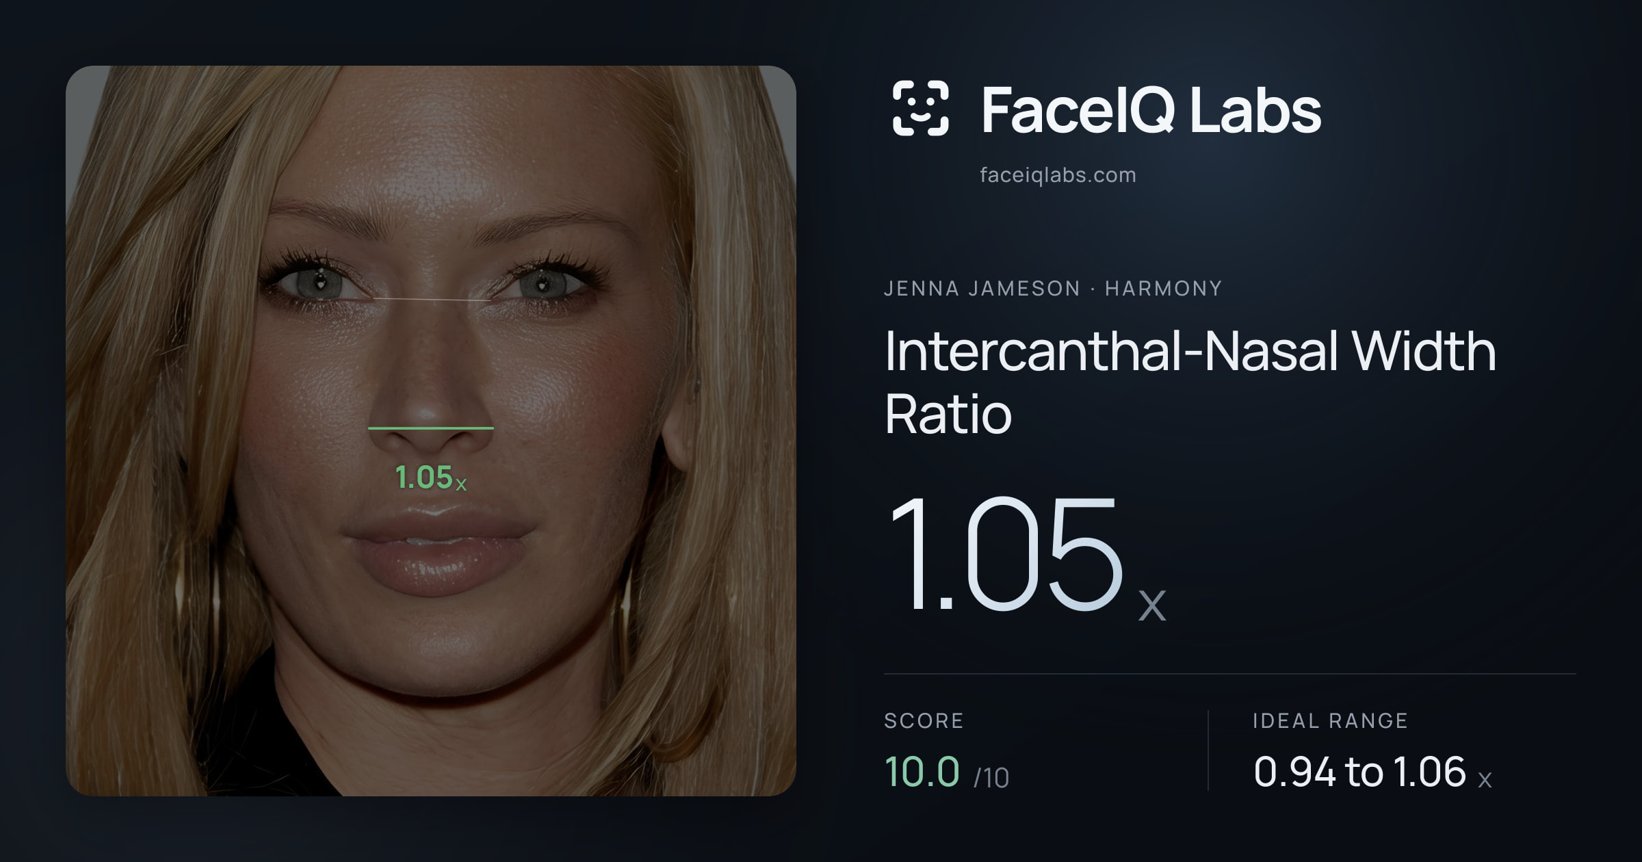1642x862 pixels.
Task: Click the white intercanthal measurement line
Action: pyautogui.click(x=432, y=300)
